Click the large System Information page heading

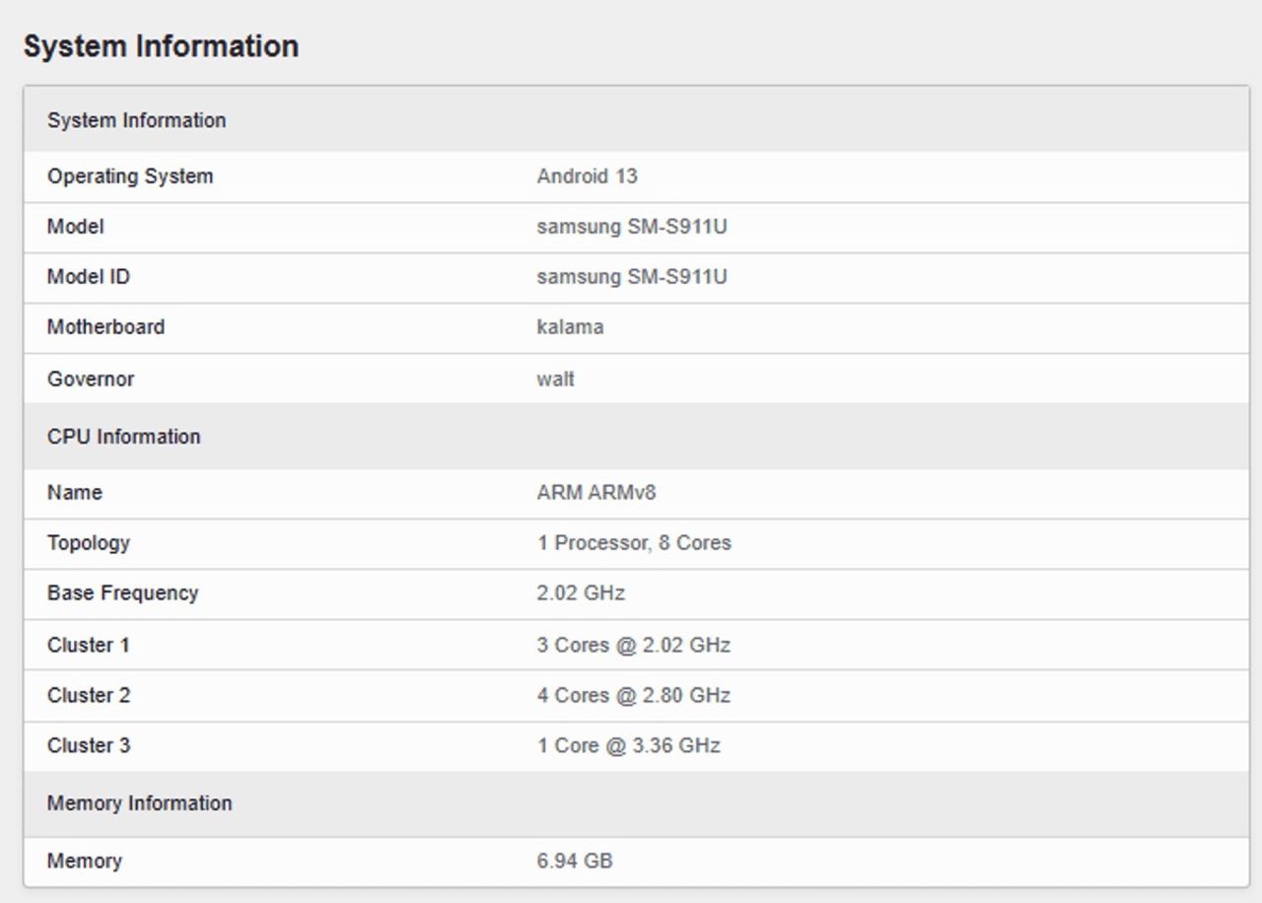point(161,46)
